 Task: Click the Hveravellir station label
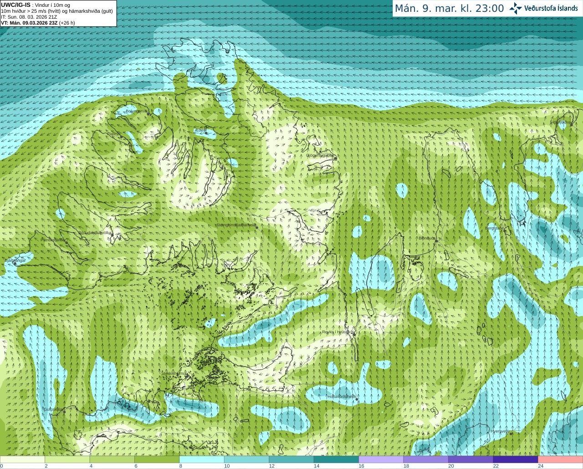[500, 431]
